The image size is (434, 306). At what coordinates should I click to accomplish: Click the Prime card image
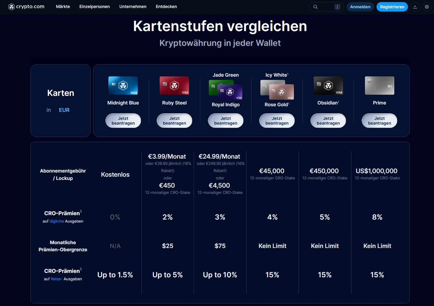click(x=379, y=86)
